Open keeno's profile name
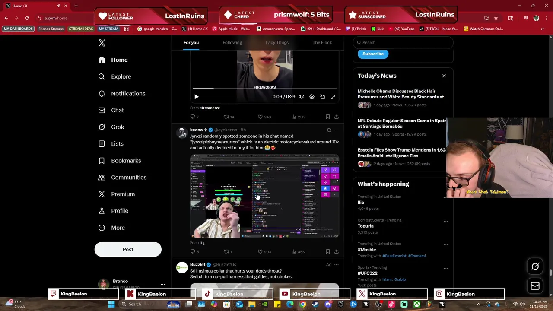This screenshot has width=553, height=311. 199,130
